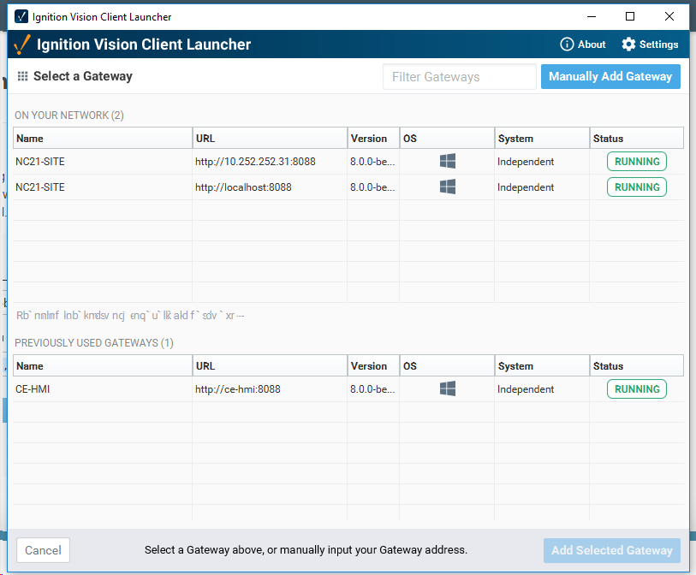Image resolution: width=696 pixels, height=575 pixels.
Task: Sort previously used table by Version header
Action: [373, 366]
